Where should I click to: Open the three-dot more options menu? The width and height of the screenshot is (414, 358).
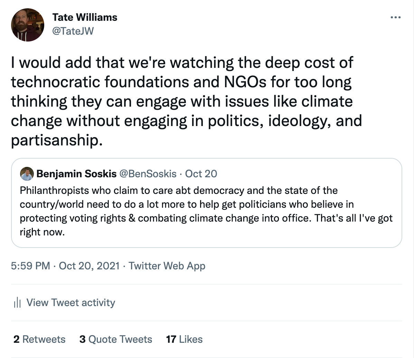coord(395,17)
